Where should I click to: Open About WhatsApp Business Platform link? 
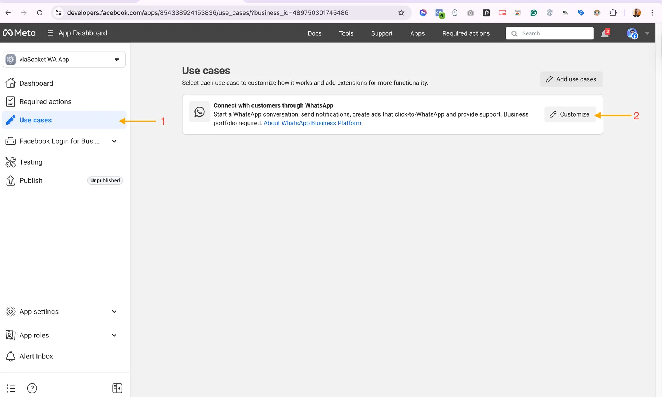click(312, 123)
